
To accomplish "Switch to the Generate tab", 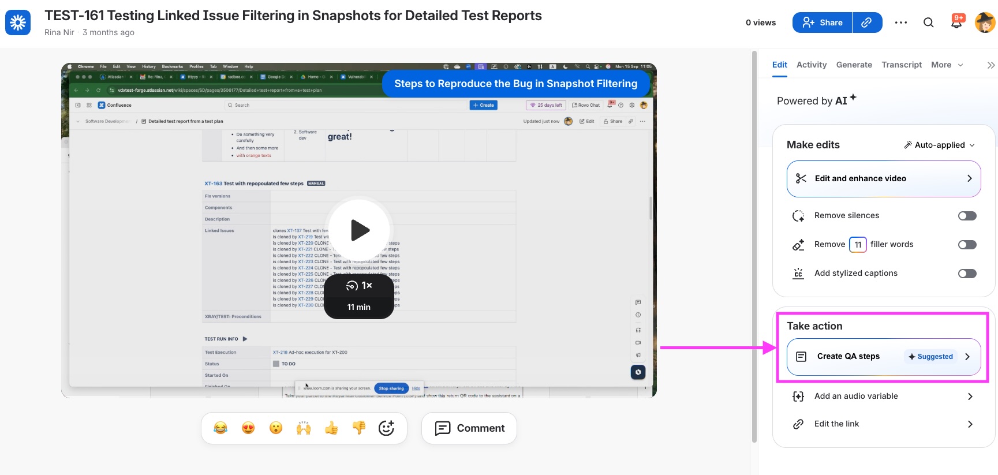I will (x=854, y=65).
